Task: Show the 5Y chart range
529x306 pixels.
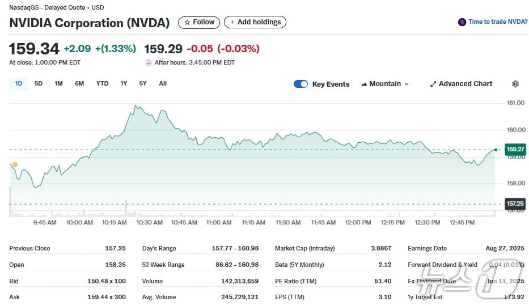Action: (x=143, y=83)
